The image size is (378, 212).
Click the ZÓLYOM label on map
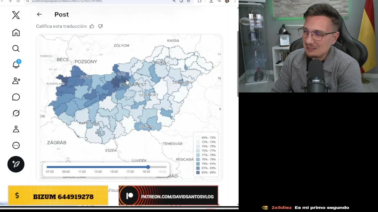[x=121, y=45]
